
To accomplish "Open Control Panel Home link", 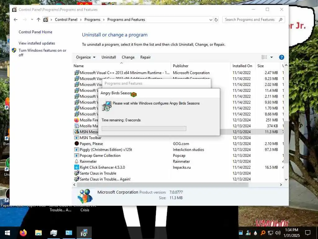I will tap(35, 32).
